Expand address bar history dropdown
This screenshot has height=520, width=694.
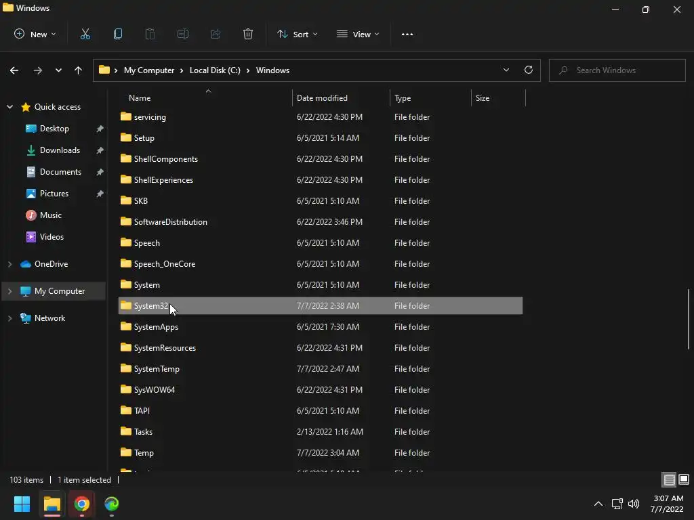pos(506,70)
